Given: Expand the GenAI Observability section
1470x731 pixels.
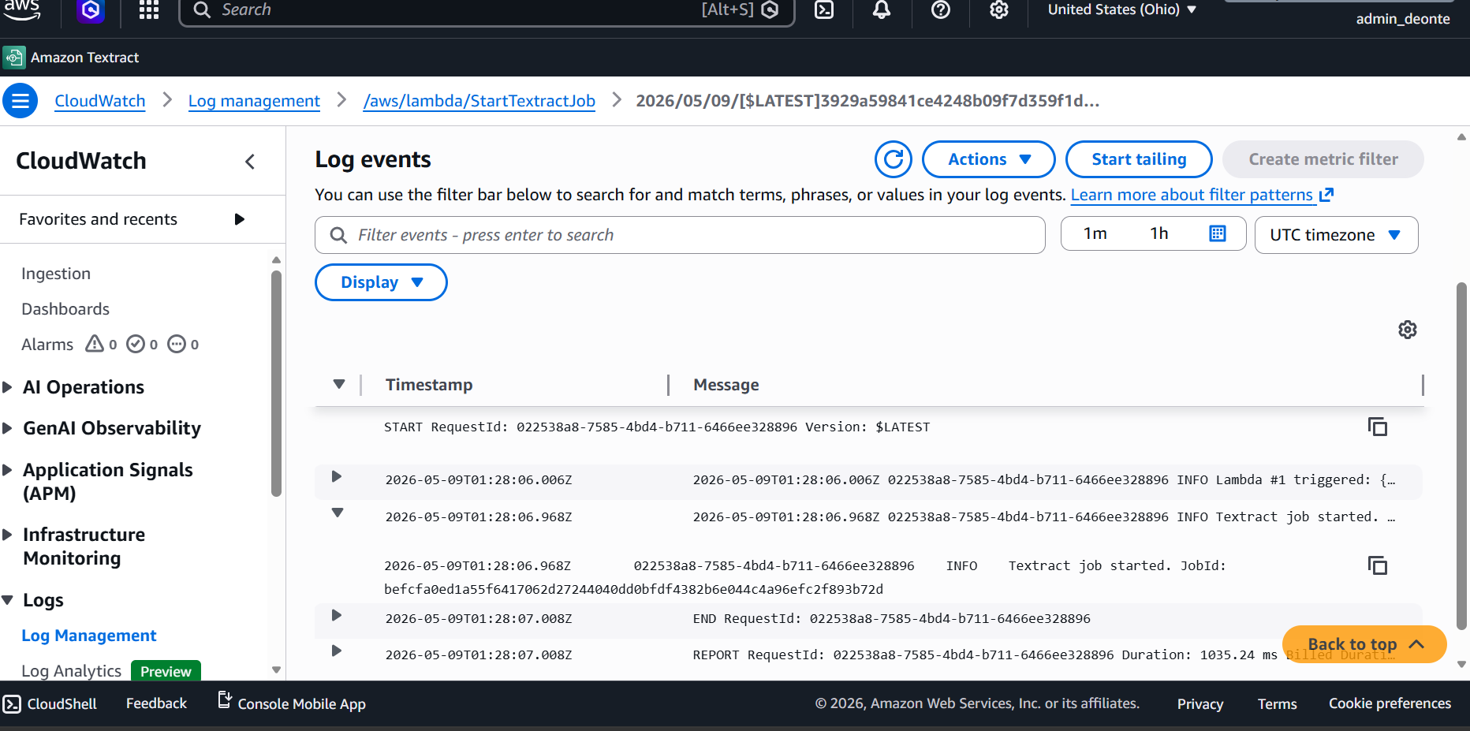Looking at the screenshot, I should [x=7, y=428].
